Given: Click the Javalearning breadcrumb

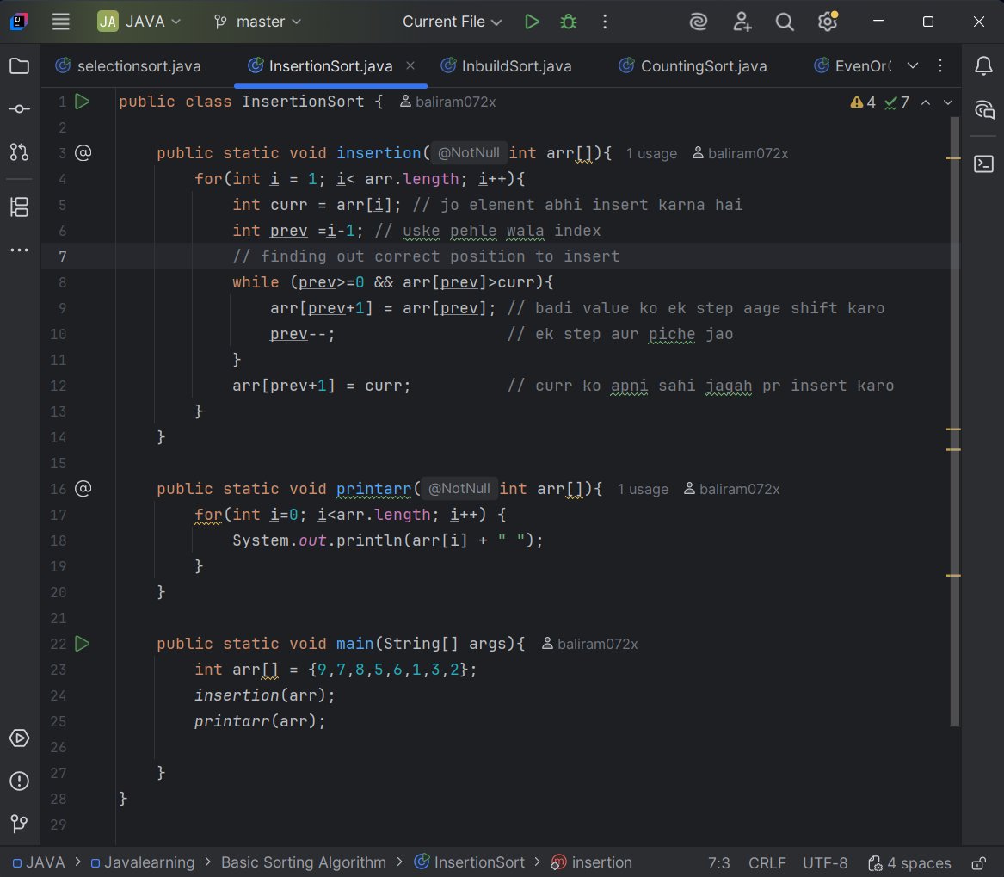Looking at the screenshot, I should [x=143, y=862].
